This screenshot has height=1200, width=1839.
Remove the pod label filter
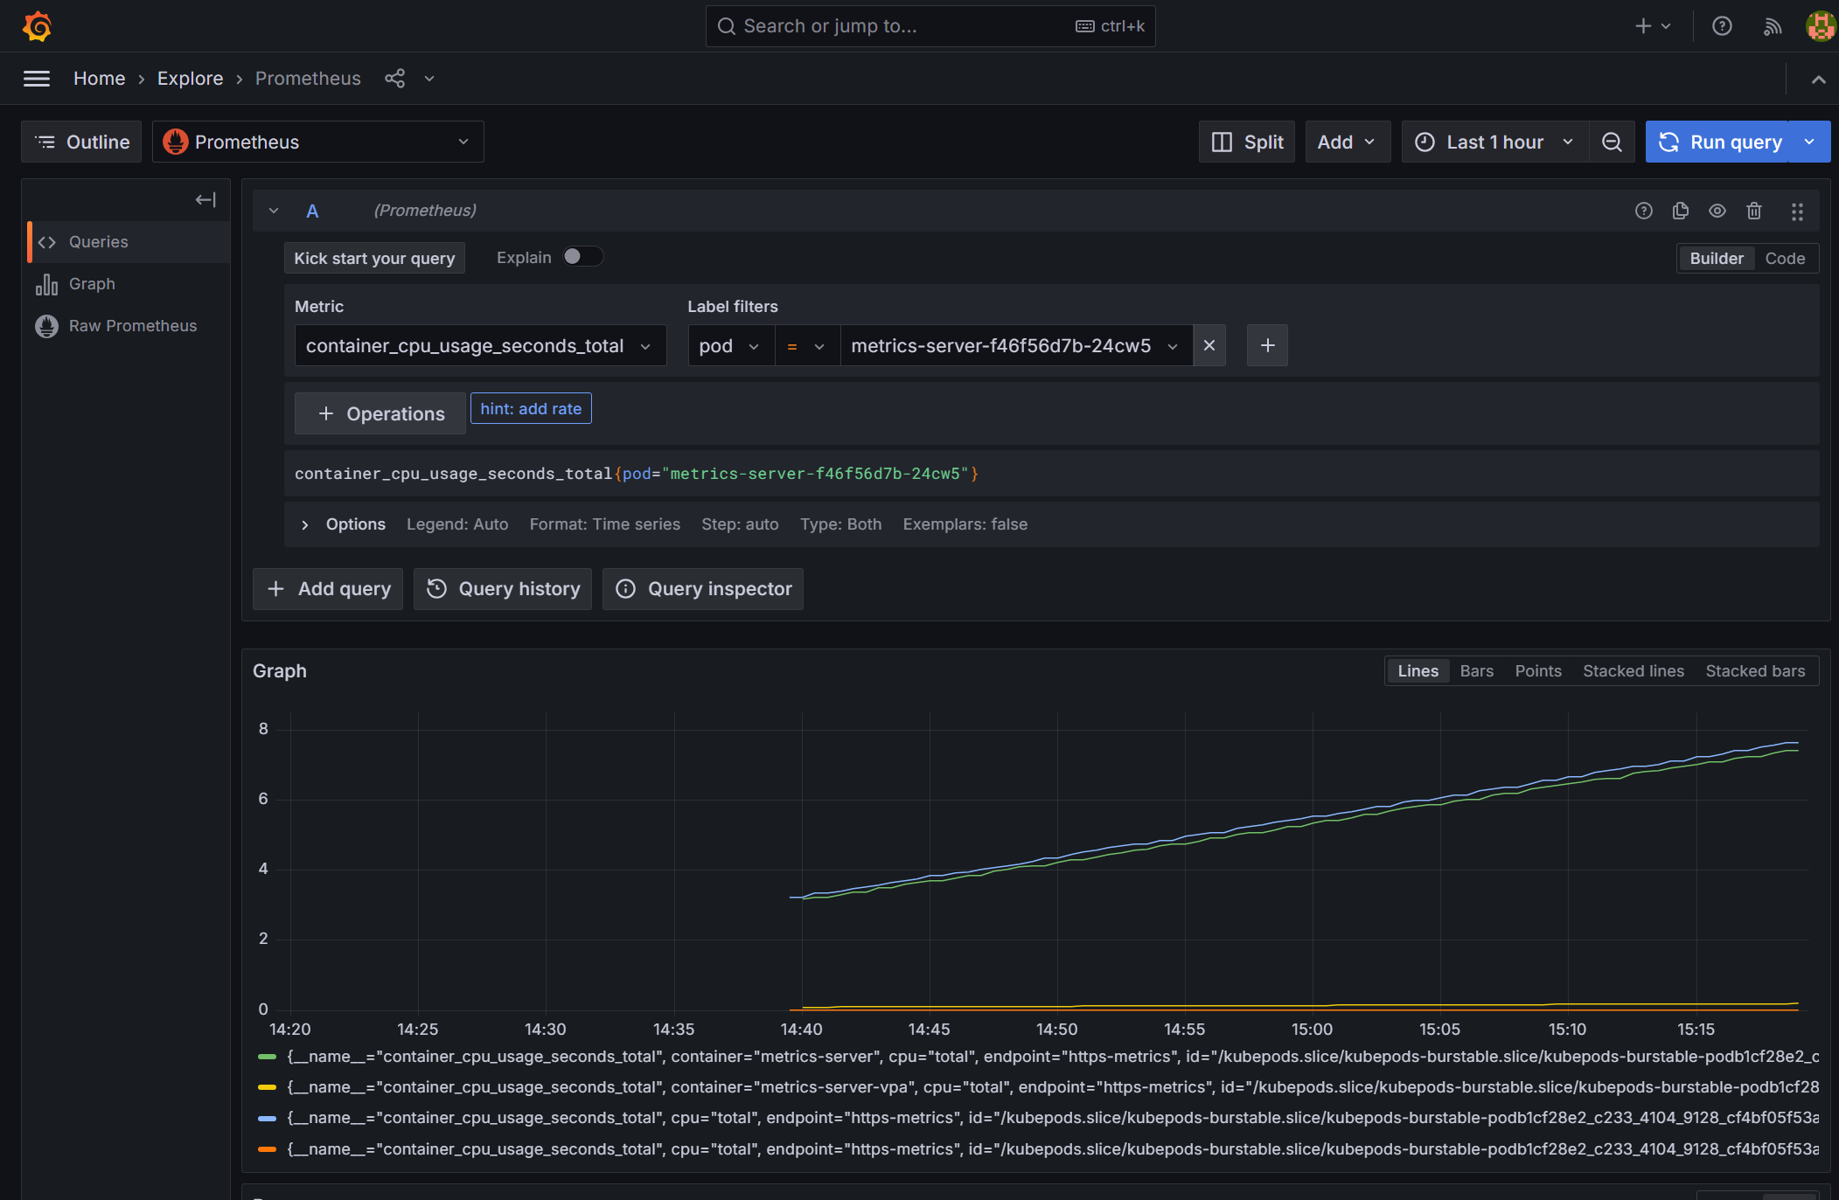click(x=1209, y=345)
